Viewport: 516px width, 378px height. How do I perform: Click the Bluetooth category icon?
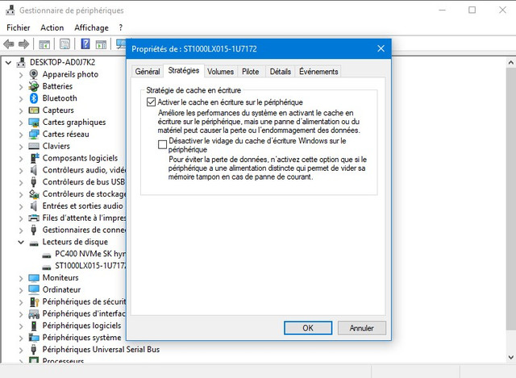pyautogui.click(x=34, y=98)
